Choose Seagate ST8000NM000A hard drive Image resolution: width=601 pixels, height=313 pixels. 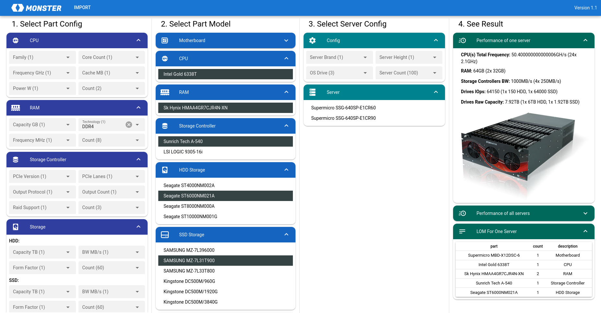coord(189,206)
